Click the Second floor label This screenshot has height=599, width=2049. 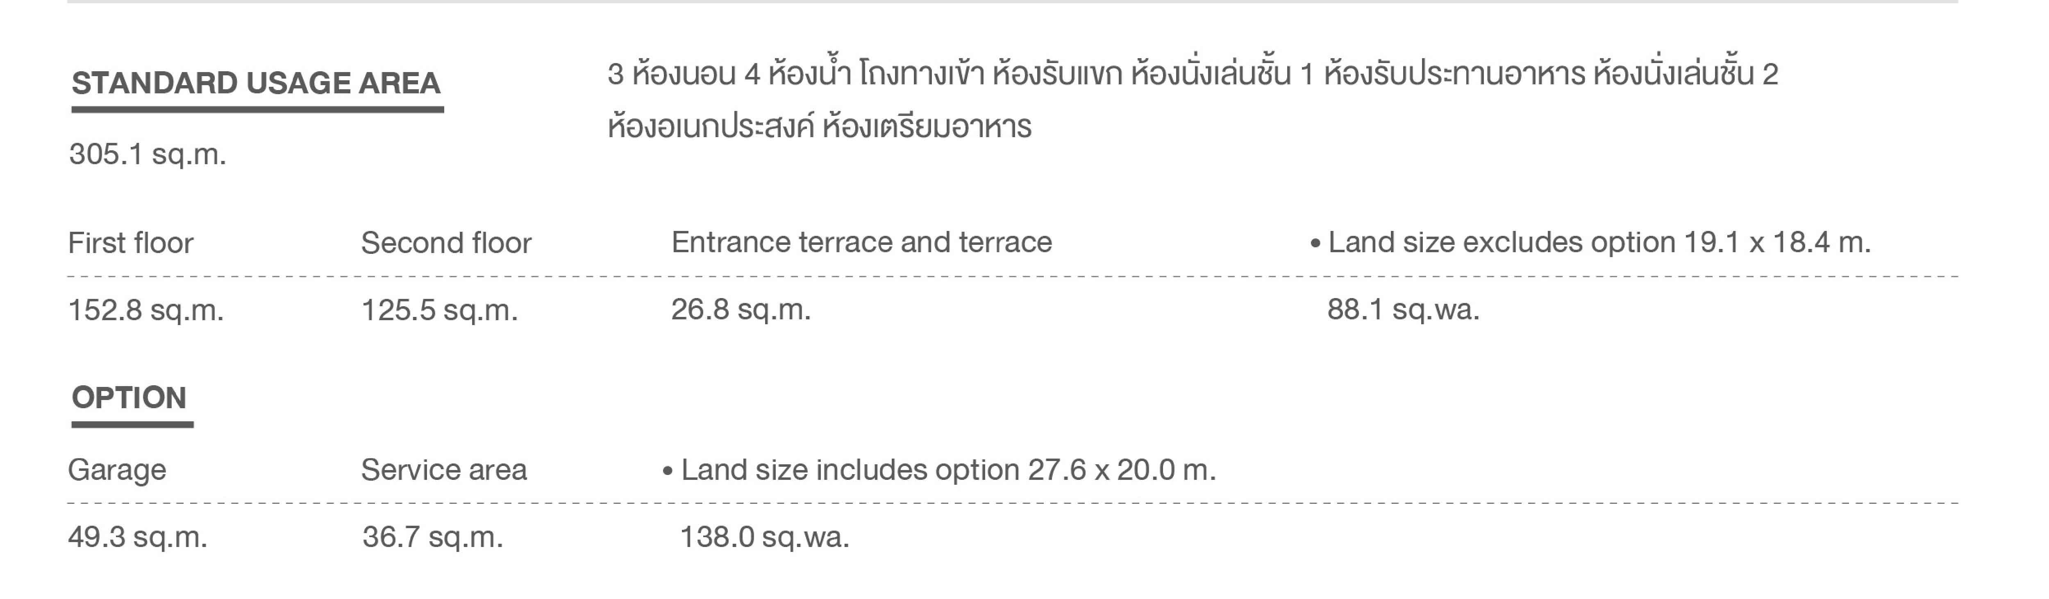pos(446,243)
